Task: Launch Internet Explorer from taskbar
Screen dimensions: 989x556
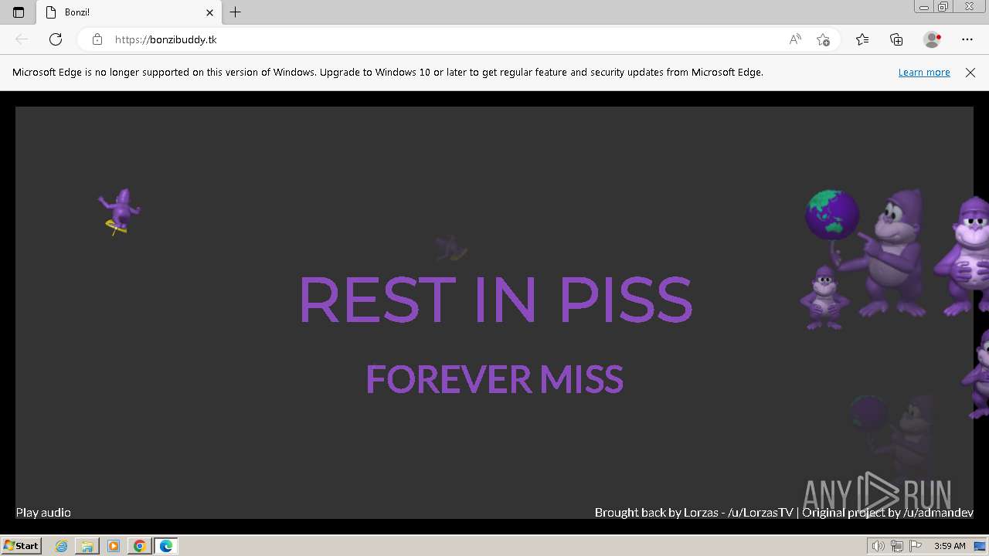Action: 61,546
